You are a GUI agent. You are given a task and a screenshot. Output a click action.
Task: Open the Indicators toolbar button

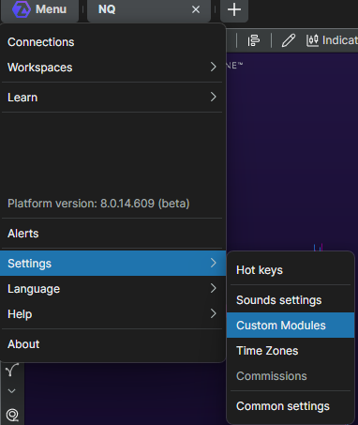332,40
